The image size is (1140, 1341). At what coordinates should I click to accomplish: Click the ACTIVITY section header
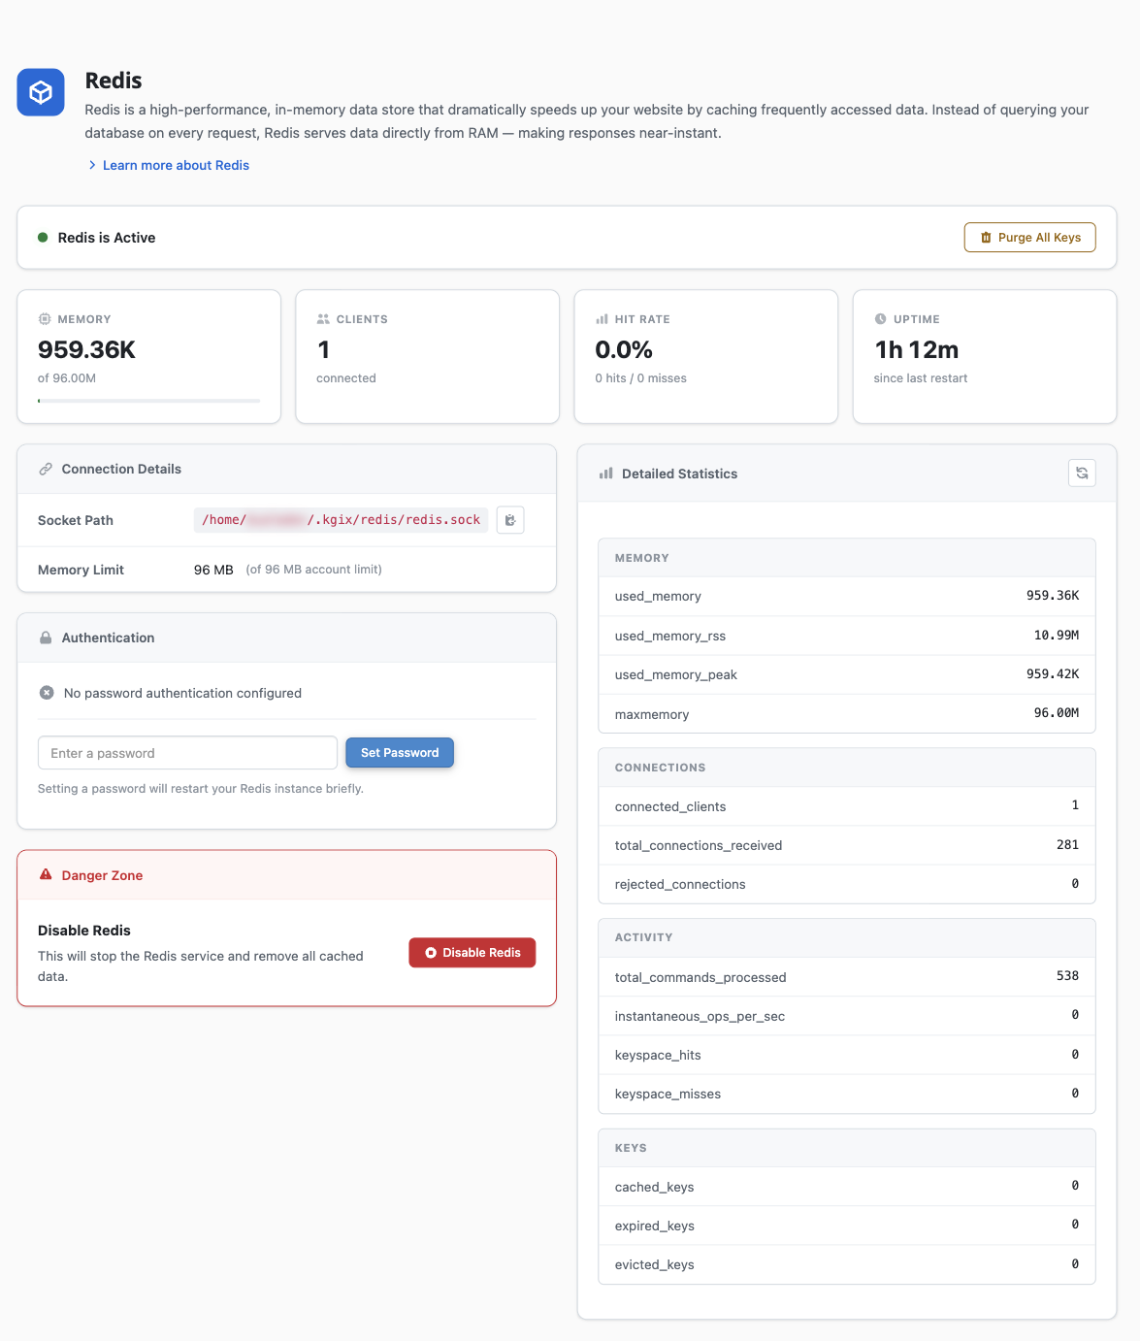coord(847,937)
